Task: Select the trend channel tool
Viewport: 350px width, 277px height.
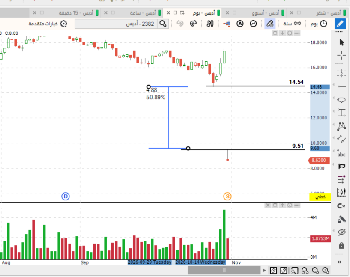Action: 341,139
